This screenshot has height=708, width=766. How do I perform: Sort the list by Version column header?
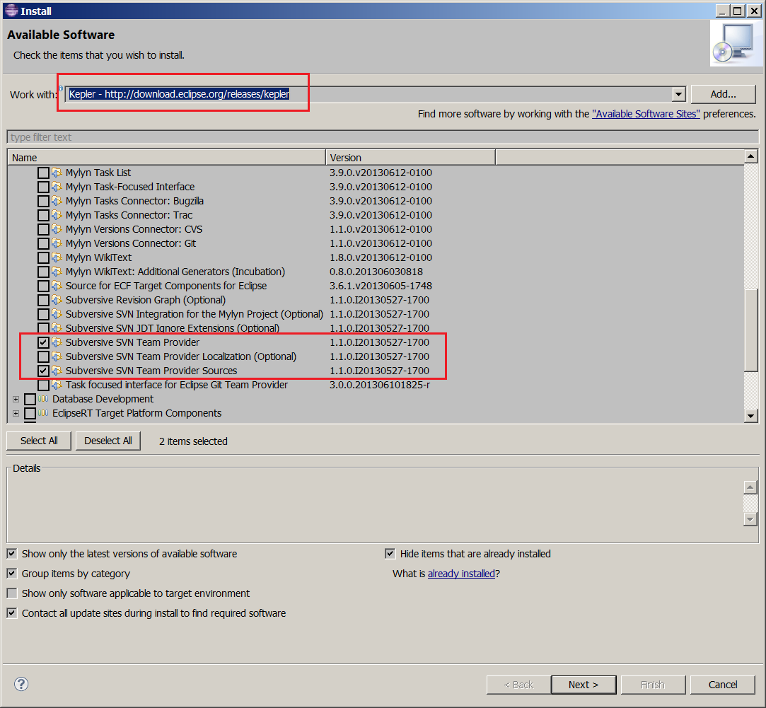click(410, 158)
